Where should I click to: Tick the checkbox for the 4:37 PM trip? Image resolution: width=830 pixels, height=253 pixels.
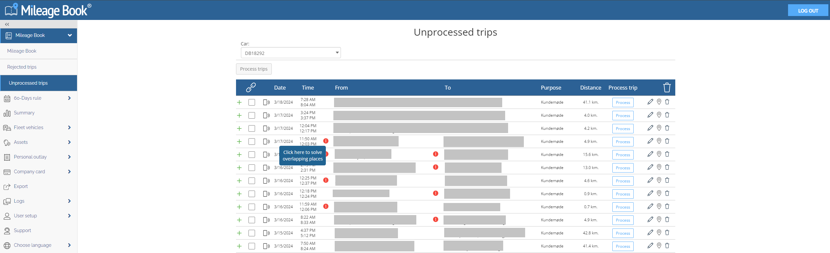pyautogui.click(x=252, y=233)
